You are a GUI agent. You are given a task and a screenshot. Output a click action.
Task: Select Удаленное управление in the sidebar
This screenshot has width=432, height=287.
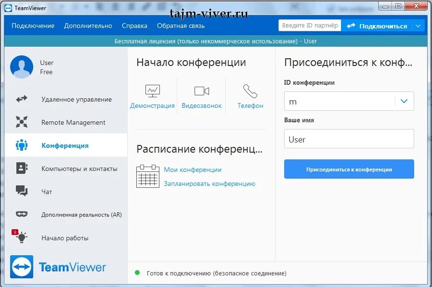[66, 99]
